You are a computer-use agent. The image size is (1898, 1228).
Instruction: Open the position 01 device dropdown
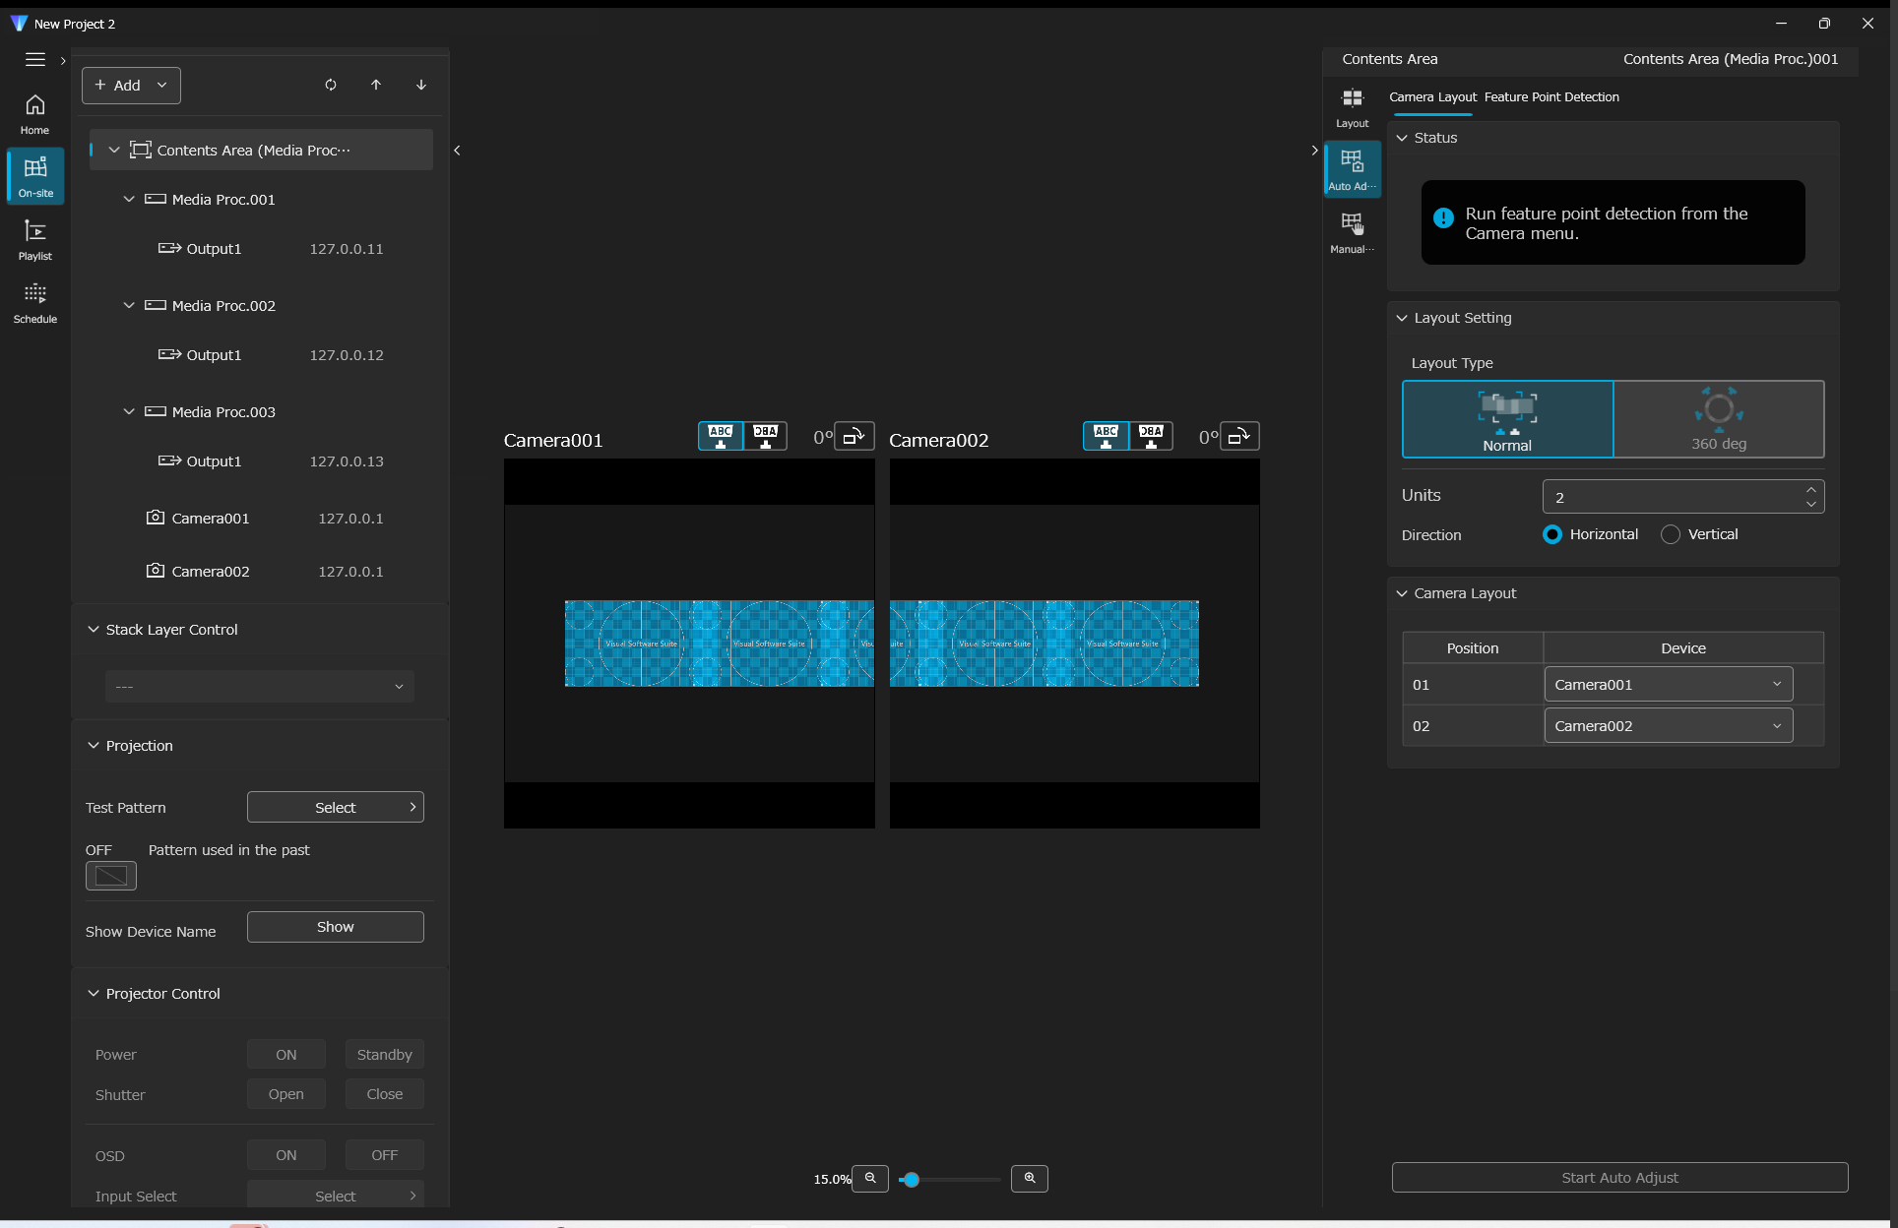[1668, 685]
